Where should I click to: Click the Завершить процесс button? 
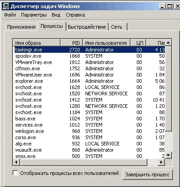click(147, 174)
